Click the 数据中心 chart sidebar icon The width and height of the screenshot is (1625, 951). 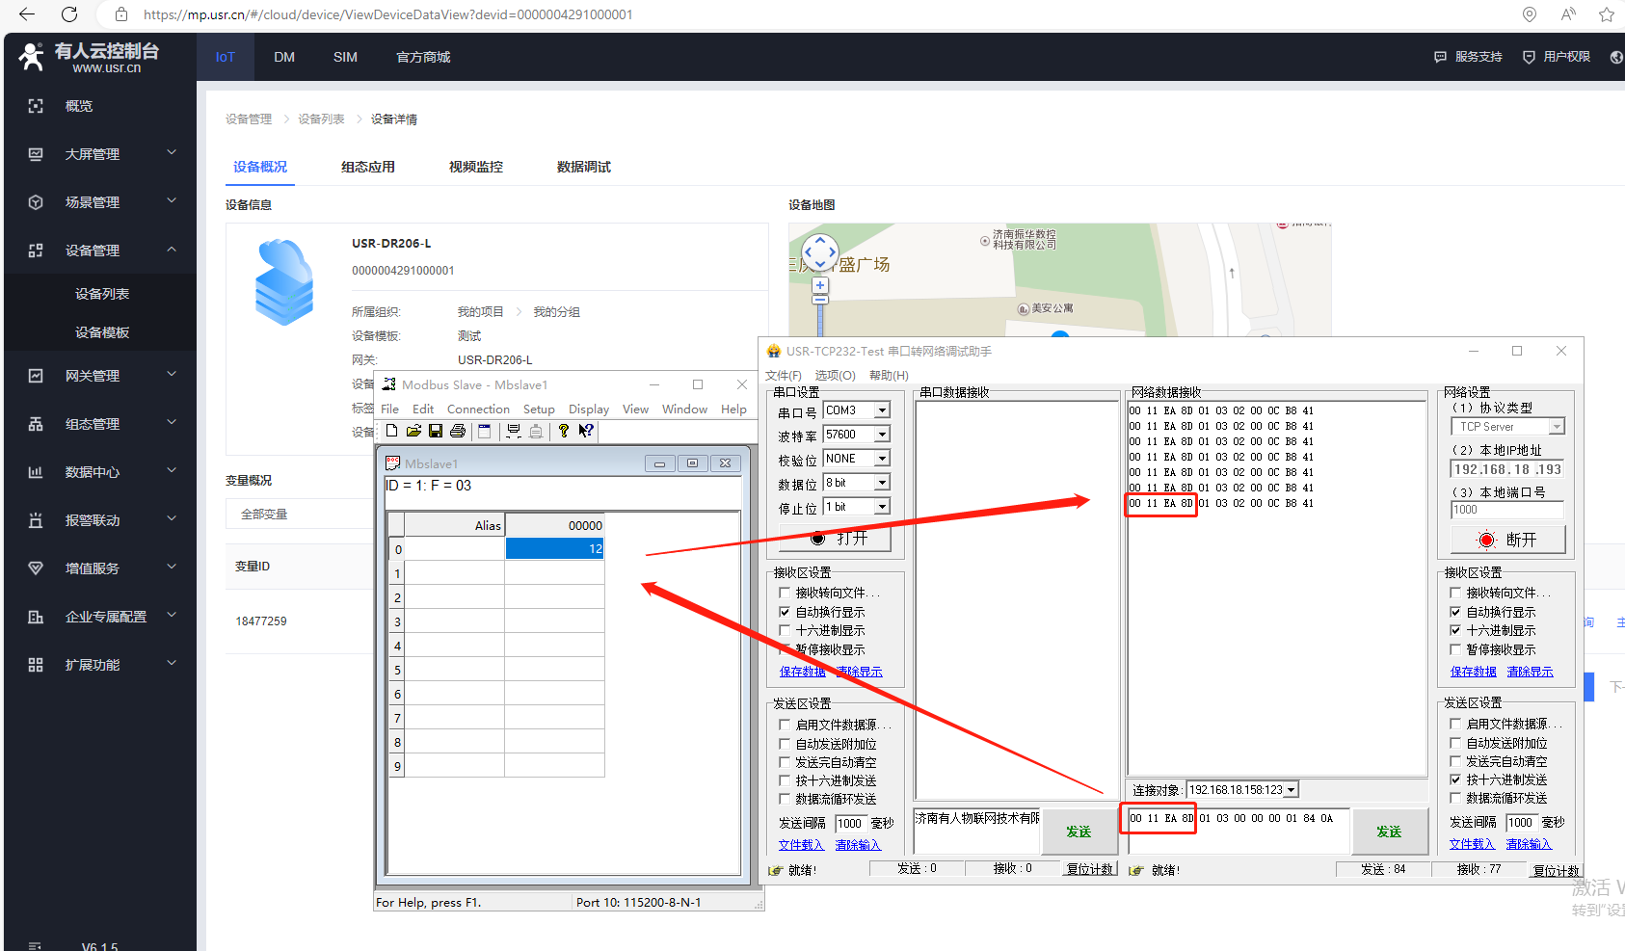(36, 472)
